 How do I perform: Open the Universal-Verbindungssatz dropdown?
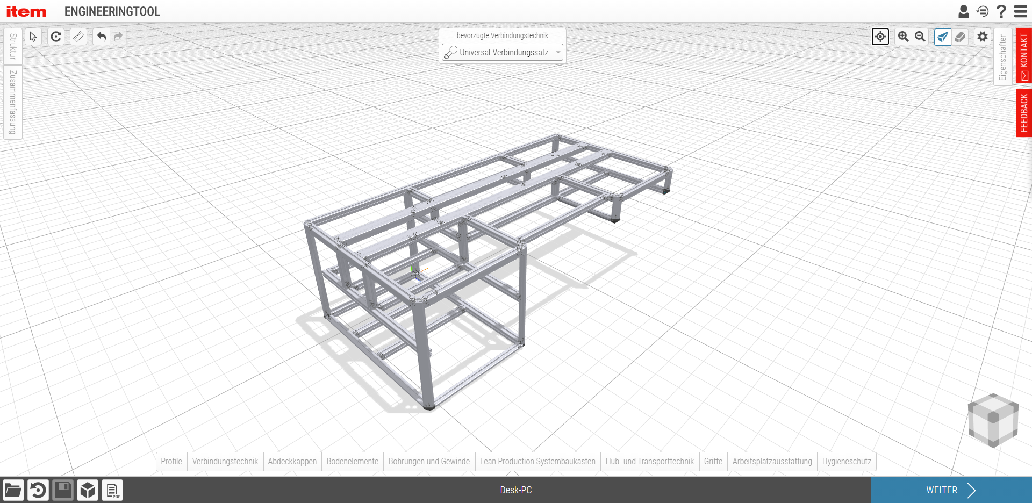(x=501, y=52)
